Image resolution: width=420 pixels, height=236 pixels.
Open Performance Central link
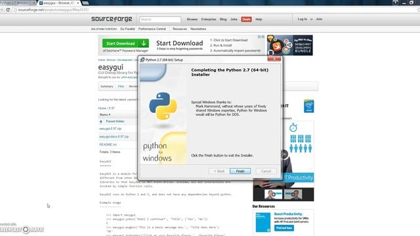(x=152, y=29)
